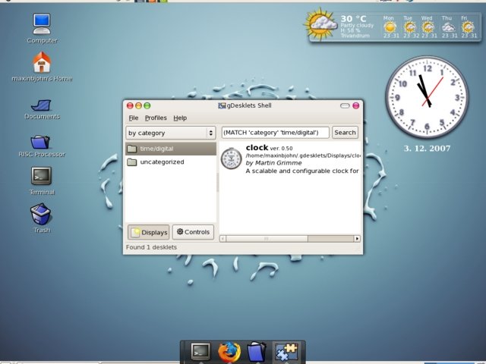Open the Help menu

tap(180, 118)
